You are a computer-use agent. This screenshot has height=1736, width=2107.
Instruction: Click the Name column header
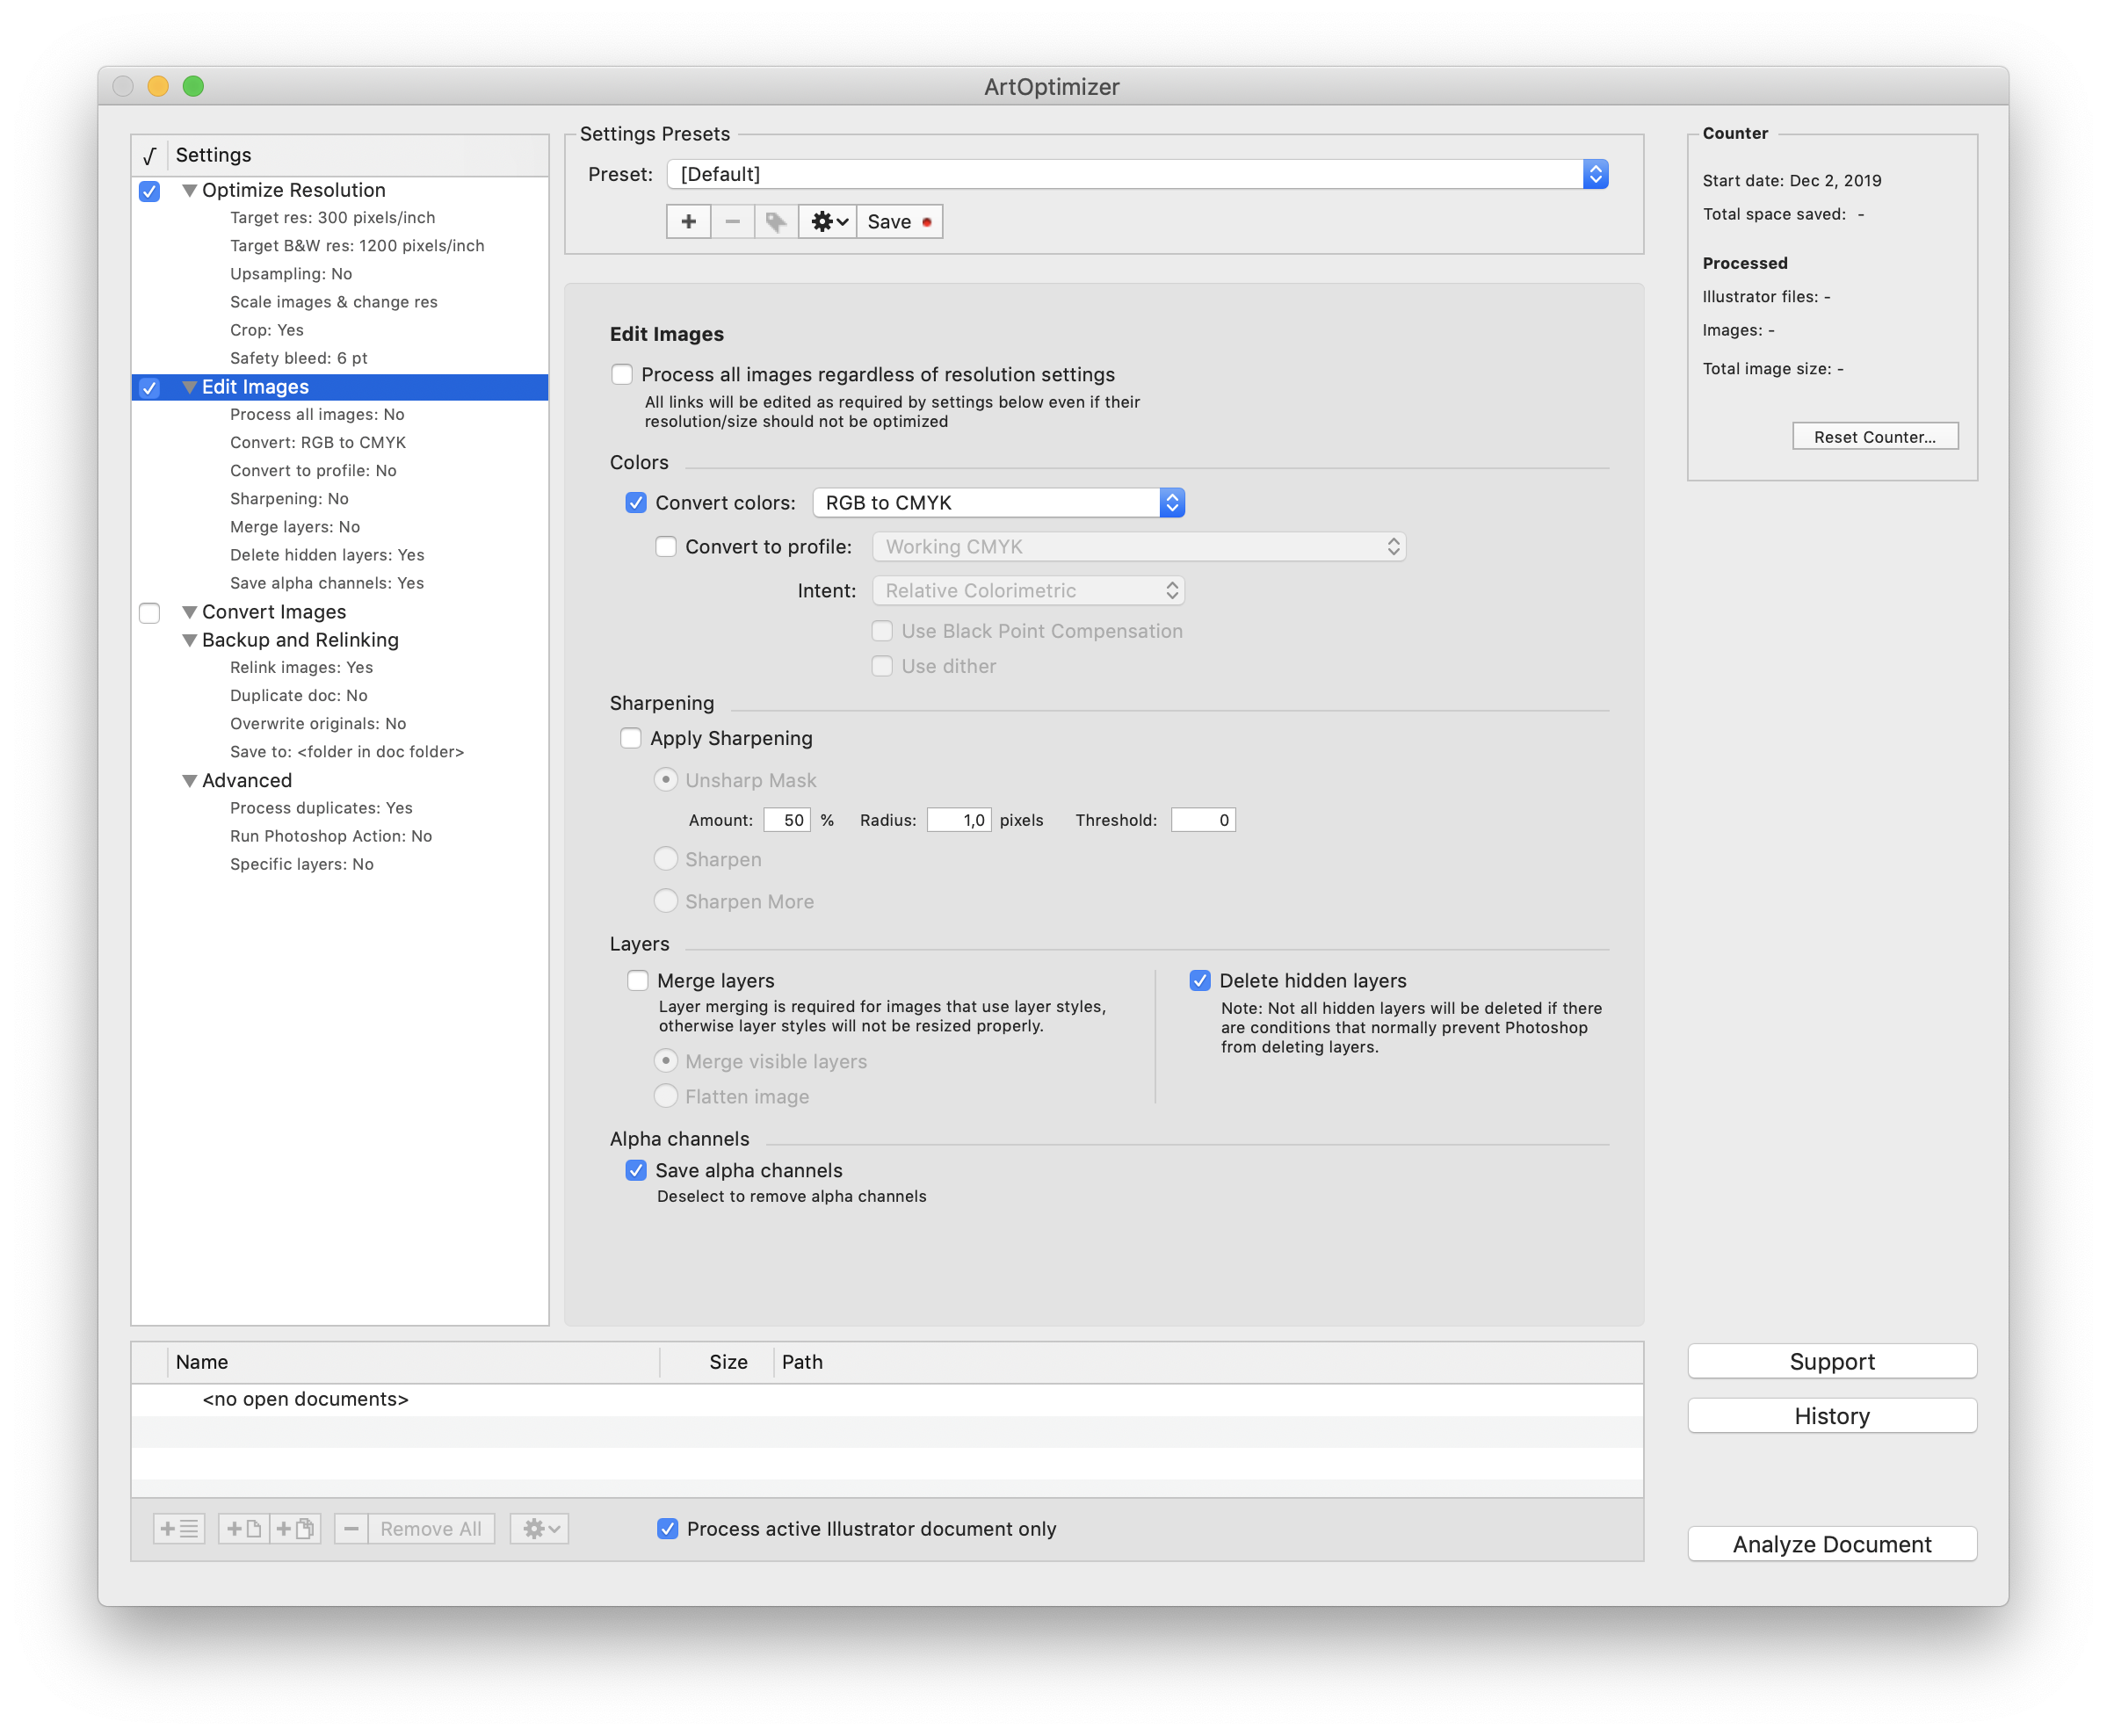coord(413,1362)
